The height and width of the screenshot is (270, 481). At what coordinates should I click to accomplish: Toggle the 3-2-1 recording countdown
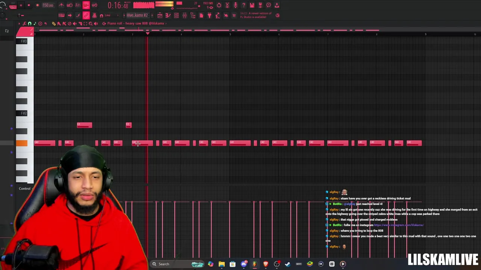78,5
